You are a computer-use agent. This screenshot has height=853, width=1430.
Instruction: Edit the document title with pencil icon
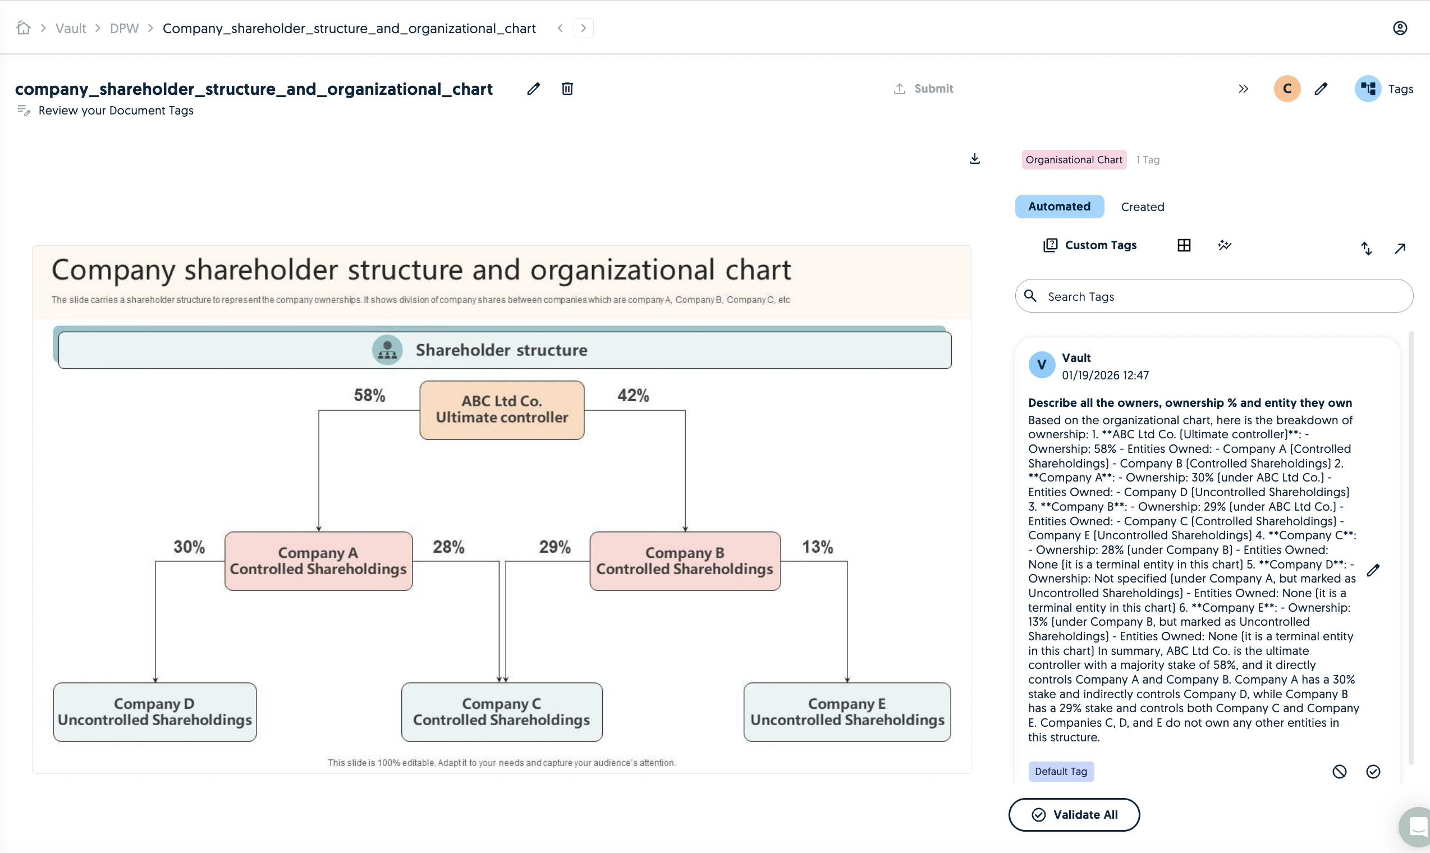pos(533,89)
